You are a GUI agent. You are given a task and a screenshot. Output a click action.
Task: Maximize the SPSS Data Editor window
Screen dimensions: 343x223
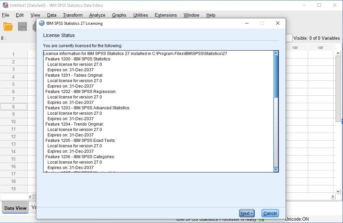coord(319,5)
